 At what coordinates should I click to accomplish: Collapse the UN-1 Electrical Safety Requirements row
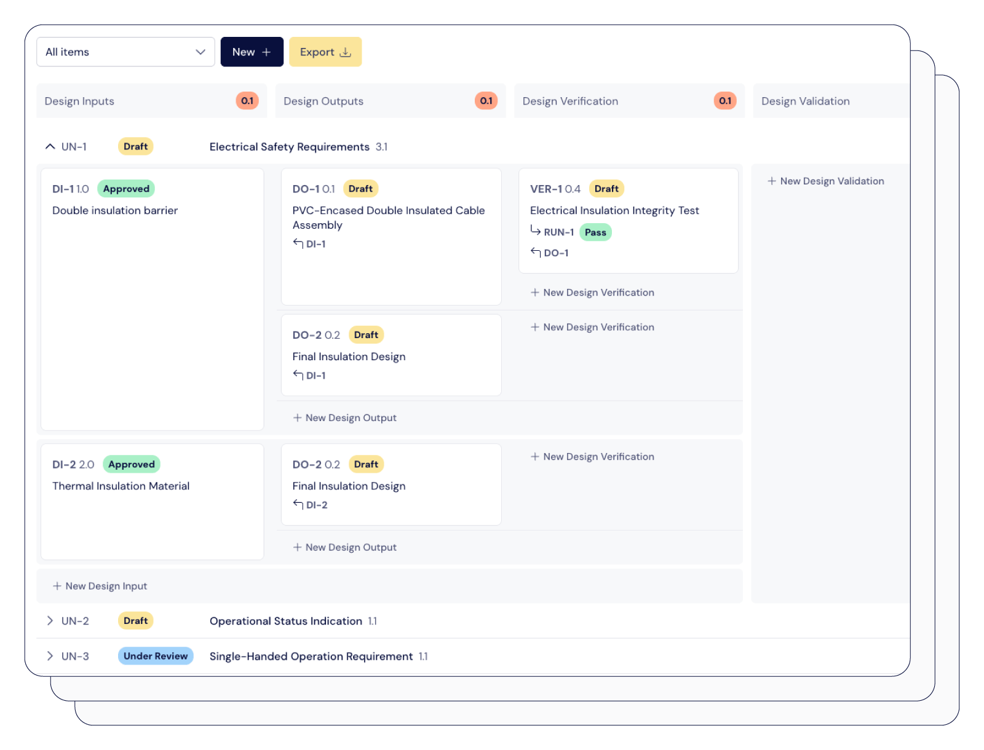(x=50, y=146)
